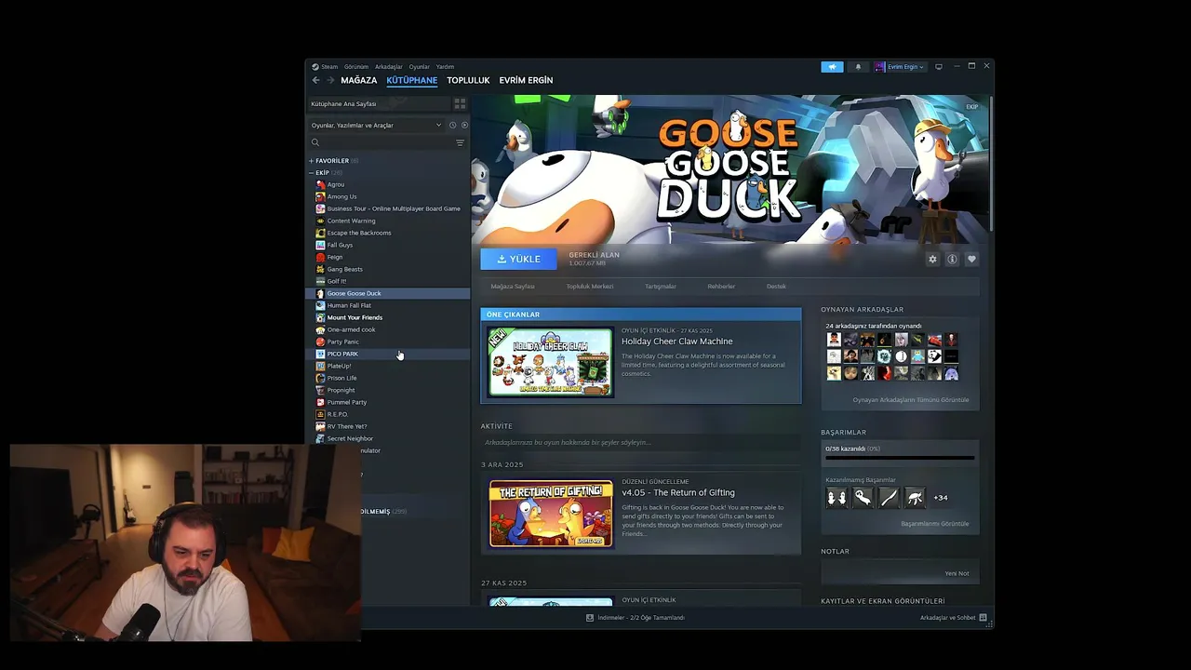Open Holiday Cheer Claw Machine thumbnail

tap(551, 362)
